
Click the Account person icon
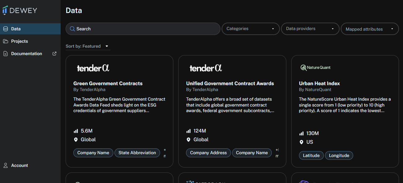(x=6, y=165)
